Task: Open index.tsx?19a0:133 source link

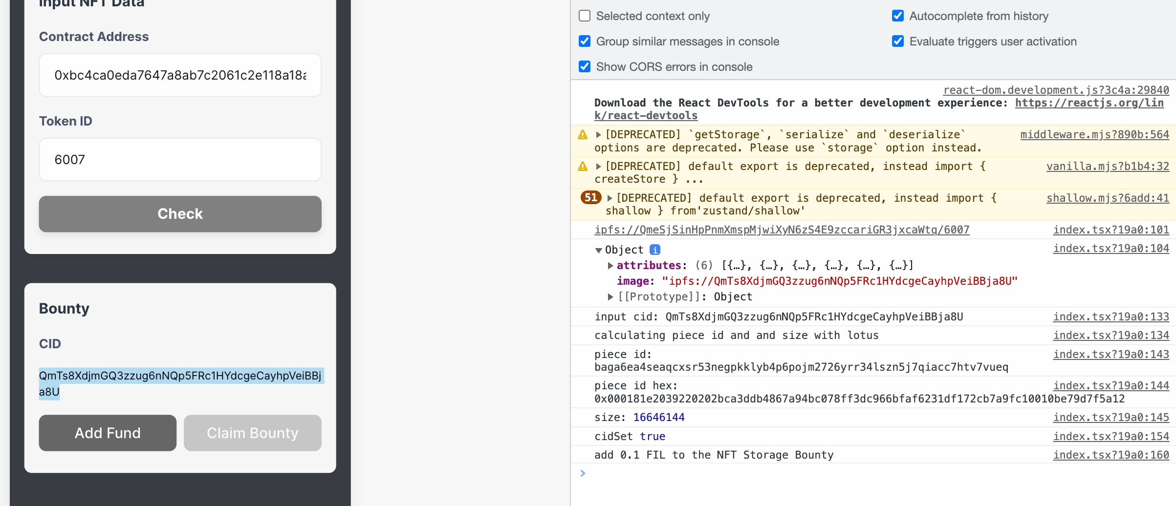Action: 1111,316
